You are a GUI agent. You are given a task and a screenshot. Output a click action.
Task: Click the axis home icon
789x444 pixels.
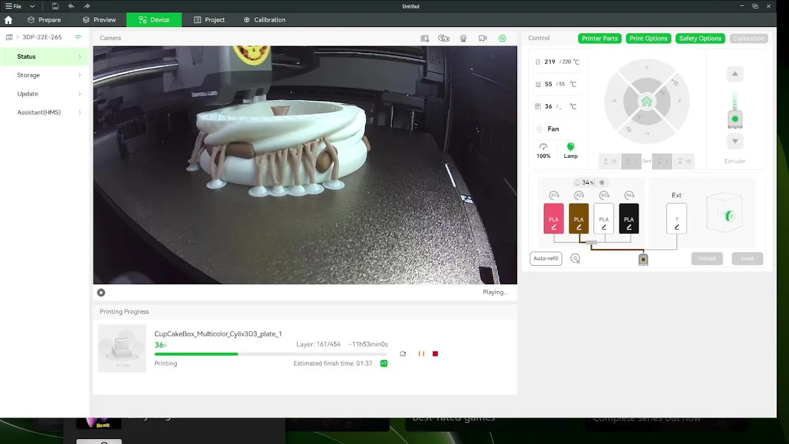coord(647,101)
